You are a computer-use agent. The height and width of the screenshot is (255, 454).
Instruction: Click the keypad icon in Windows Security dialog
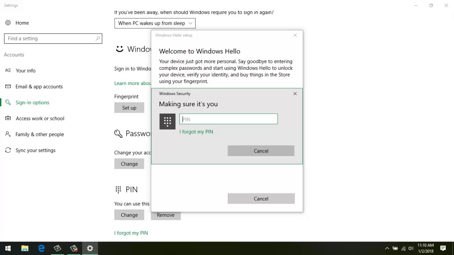[167, 121]
